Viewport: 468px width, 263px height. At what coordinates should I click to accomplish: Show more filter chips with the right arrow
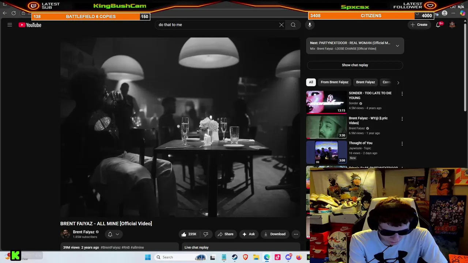398,83
